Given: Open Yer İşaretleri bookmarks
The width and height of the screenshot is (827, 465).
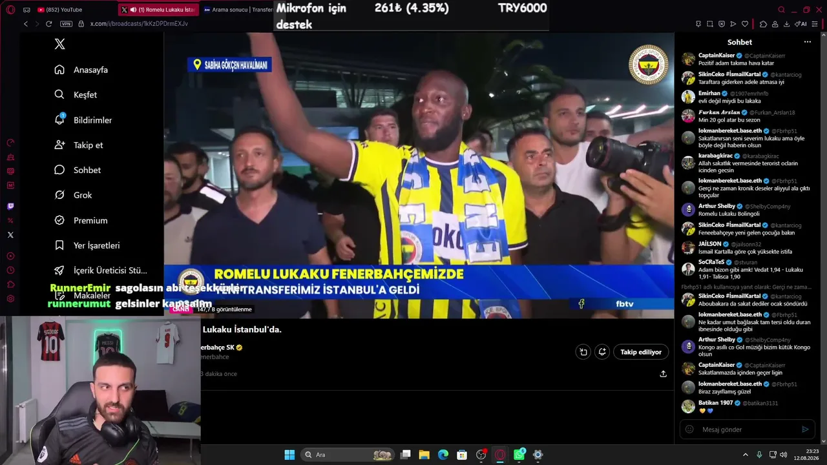Looking at the screenshot, I should pos(87,245).
